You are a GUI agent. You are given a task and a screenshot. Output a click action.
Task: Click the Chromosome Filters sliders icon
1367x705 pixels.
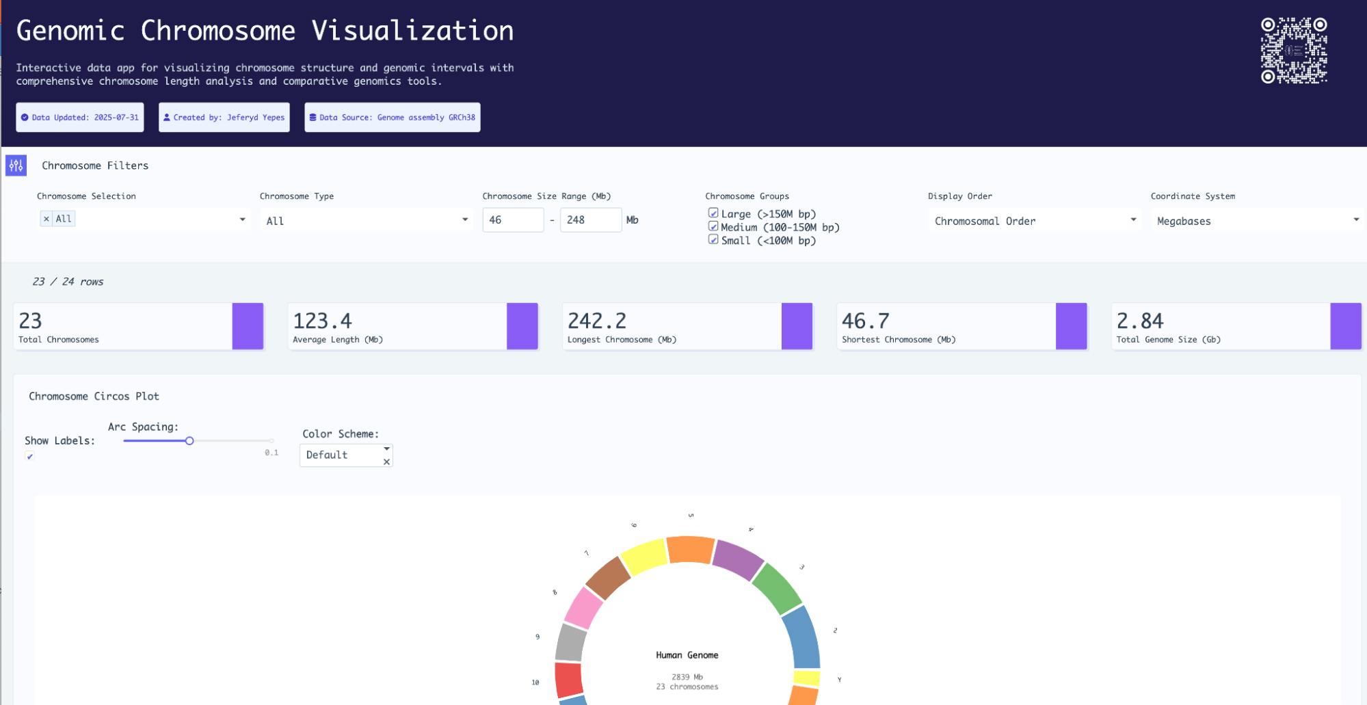click(16, 165)
